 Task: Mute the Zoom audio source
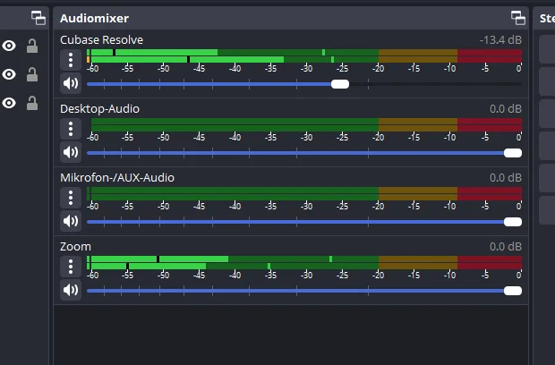pyautogui.click(x=71, y=290)
